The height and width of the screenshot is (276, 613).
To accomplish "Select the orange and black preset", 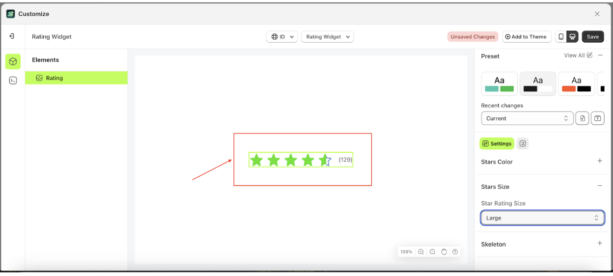I will (x=577, y=83).
